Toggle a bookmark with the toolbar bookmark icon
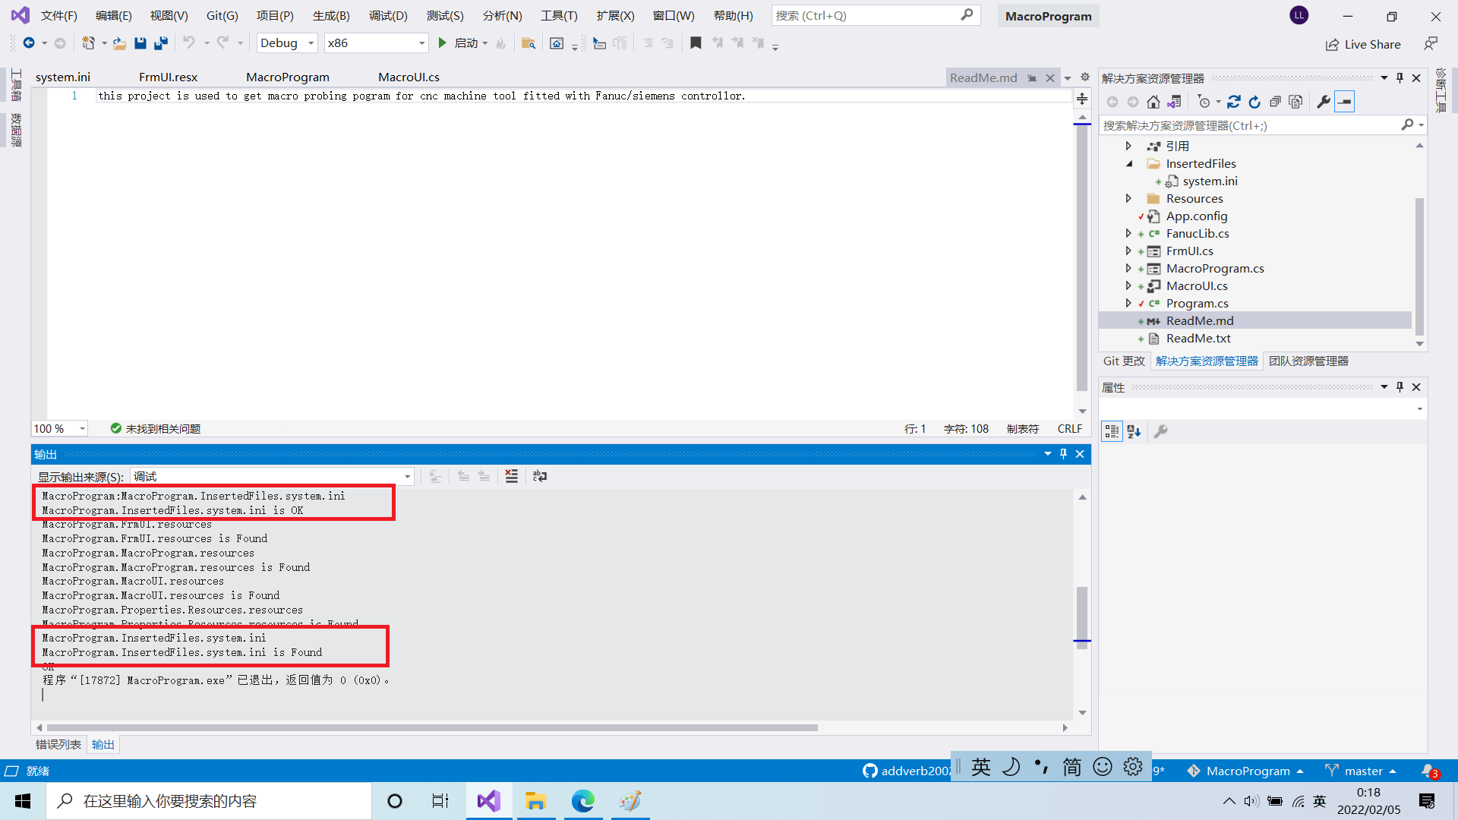1458x820 pixels. coord(695,43)
